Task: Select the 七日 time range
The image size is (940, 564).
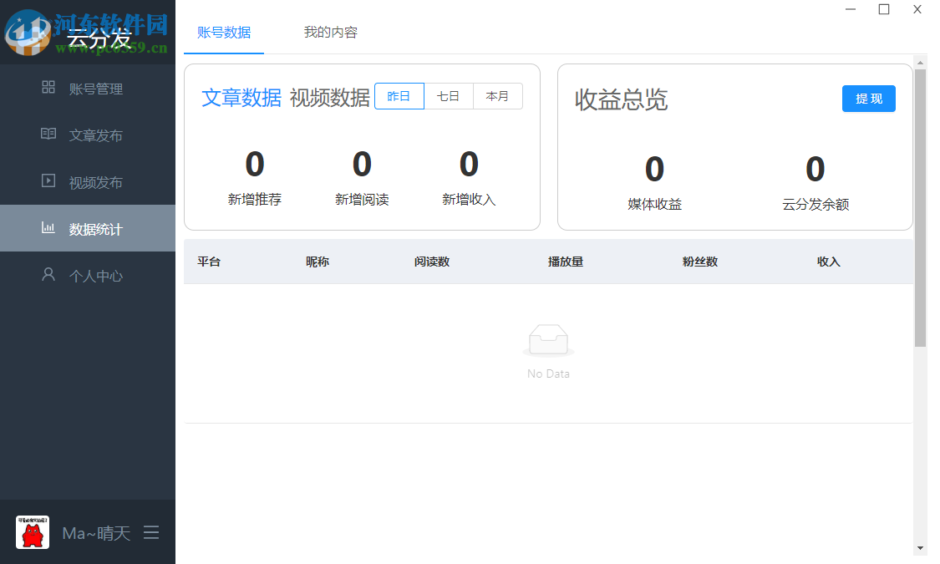Action: 449,95
